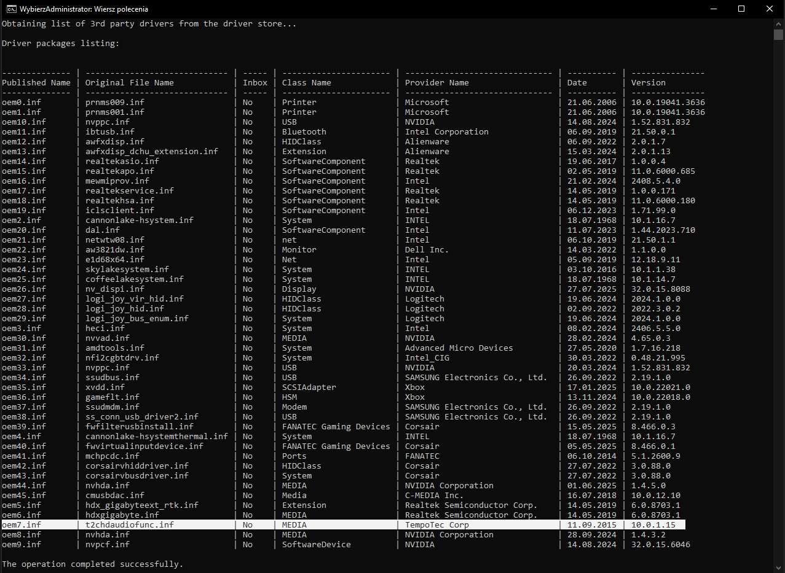Click cannonlake-hsystem.inf file name
Image resolution: width=785 pixels, height=573 pixels.
pyautogui.click(x=140, y=220)
